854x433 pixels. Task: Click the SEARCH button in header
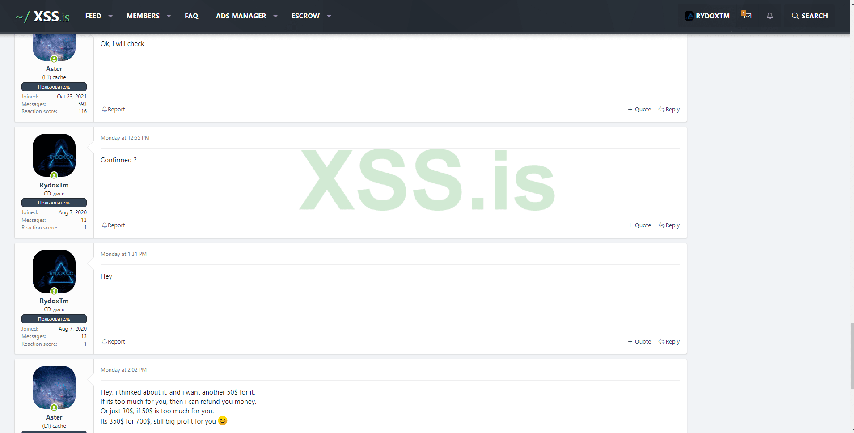pos(809,16)
